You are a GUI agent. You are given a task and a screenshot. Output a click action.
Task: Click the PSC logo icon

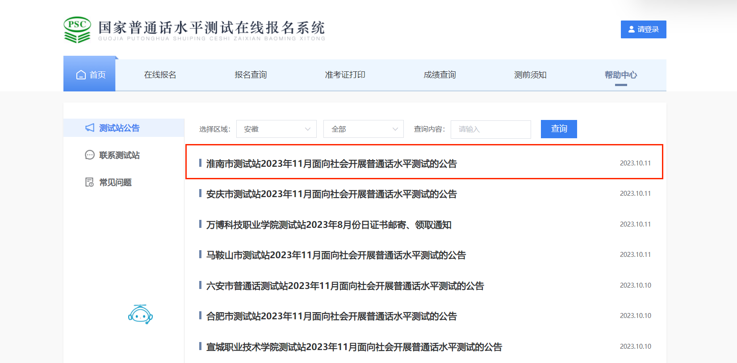pyautogui.click(x=77, y=29)
